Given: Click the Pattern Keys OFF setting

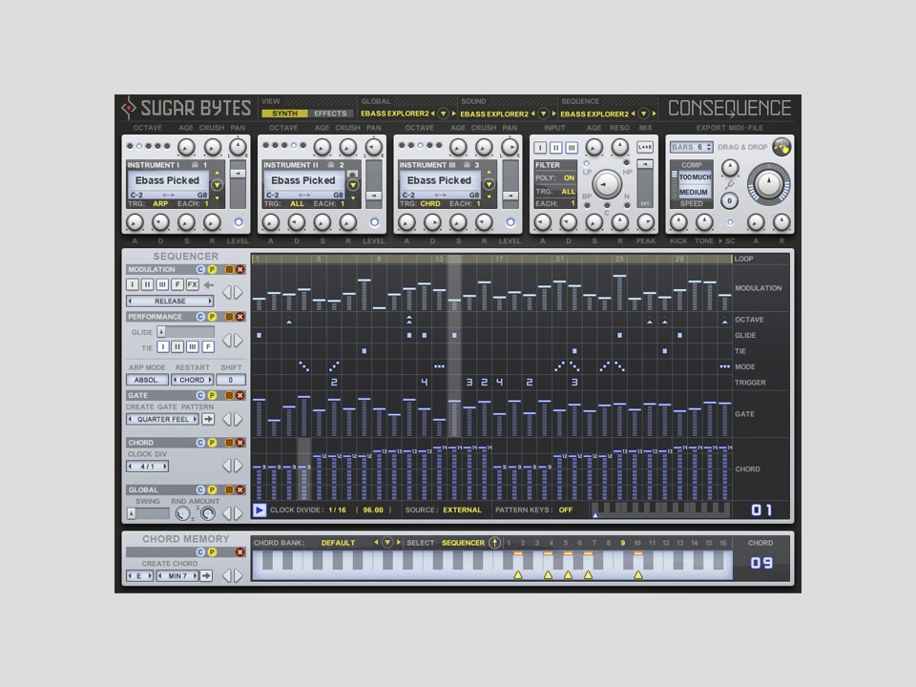Looking at the screenshot, I should coord(566,510).
